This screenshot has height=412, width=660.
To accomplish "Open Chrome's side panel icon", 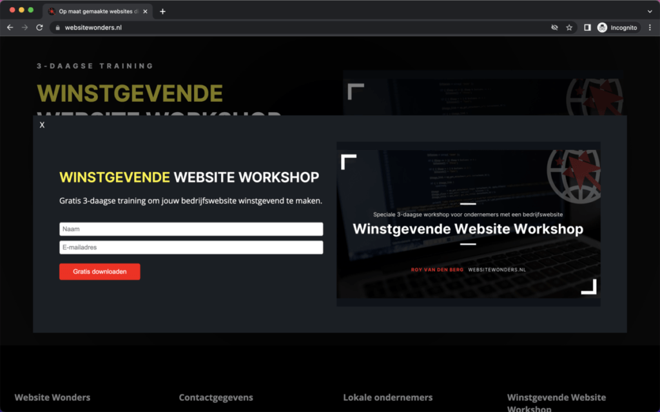I will pos(587,28).
